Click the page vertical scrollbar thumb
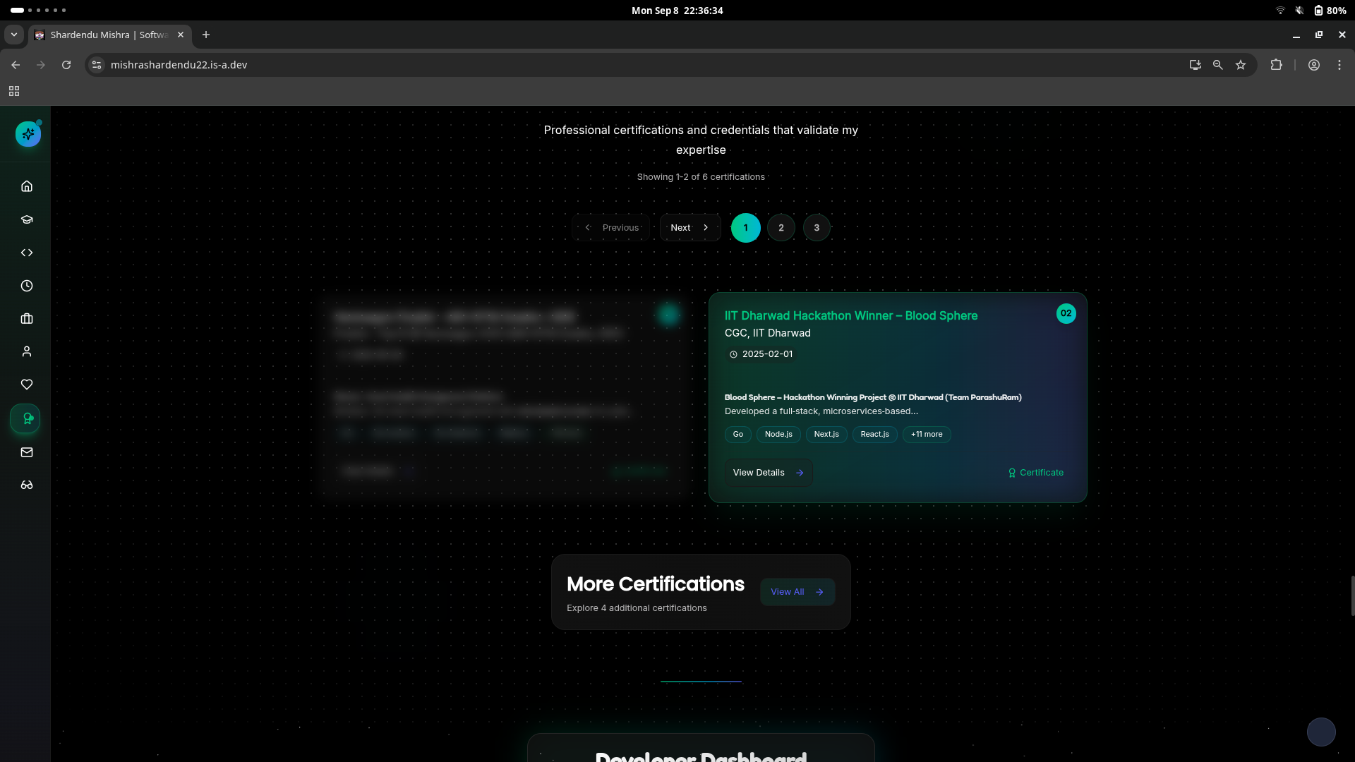1355x762 pixels. 1351,596
